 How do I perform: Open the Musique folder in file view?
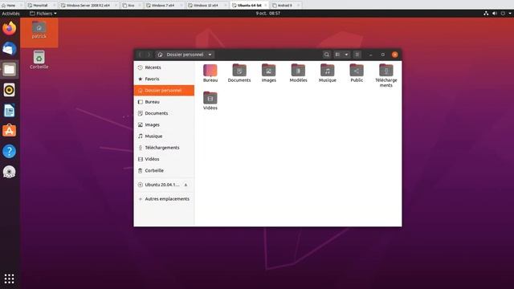[328, 73]
